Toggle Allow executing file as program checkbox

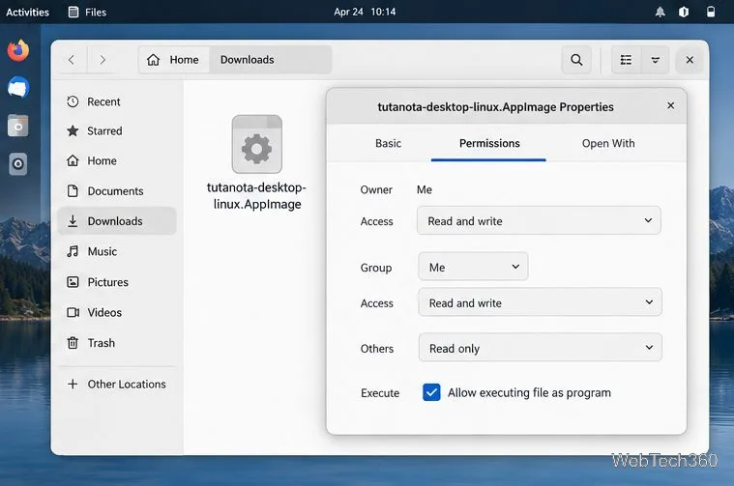431,392
